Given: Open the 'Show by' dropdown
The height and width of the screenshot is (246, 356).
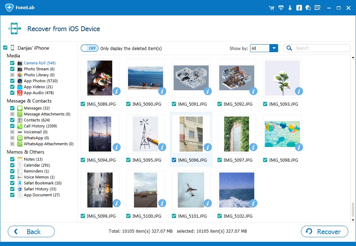Looking at the screenshot, I should click(274, 48).
